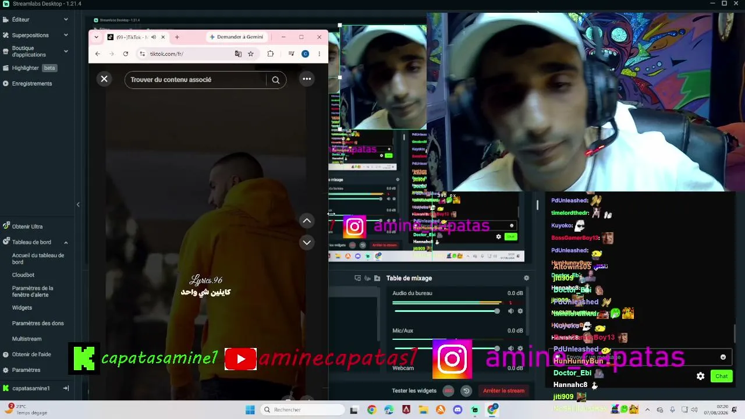Screen dimensions: 745x419
Task: Click Tester les widgets
Action: pos(414,390)
